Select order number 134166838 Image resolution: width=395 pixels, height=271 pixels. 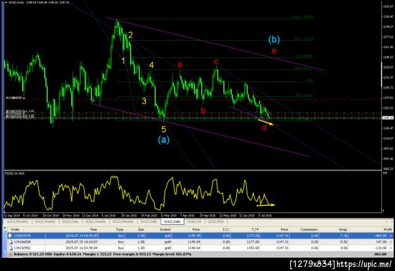(x=21, y=242)
